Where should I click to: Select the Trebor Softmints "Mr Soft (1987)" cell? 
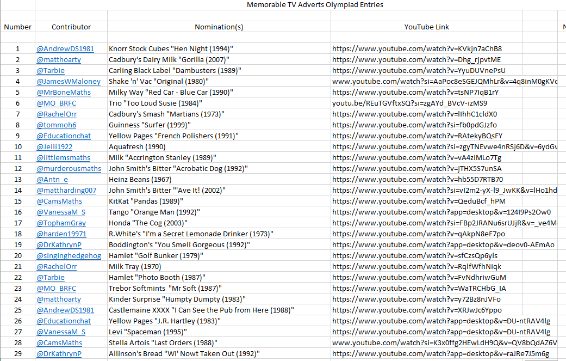tap(219, 289)
